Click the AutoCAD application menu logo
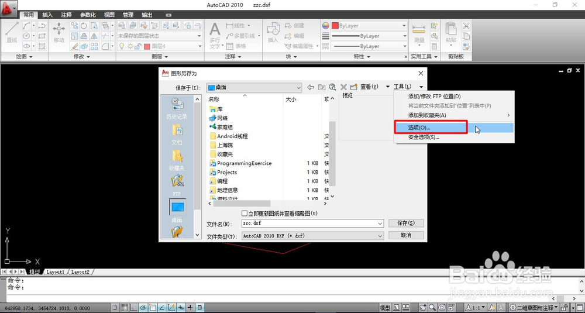Viewport: 585px width, 313px height. 8,8
